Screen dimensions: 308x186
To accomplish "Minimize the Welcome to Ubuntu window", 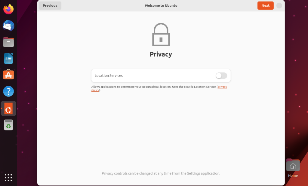I will click(x=279, y=6).
